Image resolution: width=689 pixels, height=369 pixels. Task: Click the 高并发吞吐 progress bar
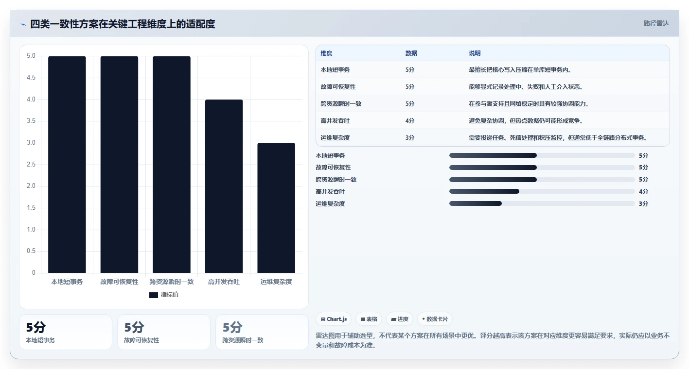[x=542, y=191]
